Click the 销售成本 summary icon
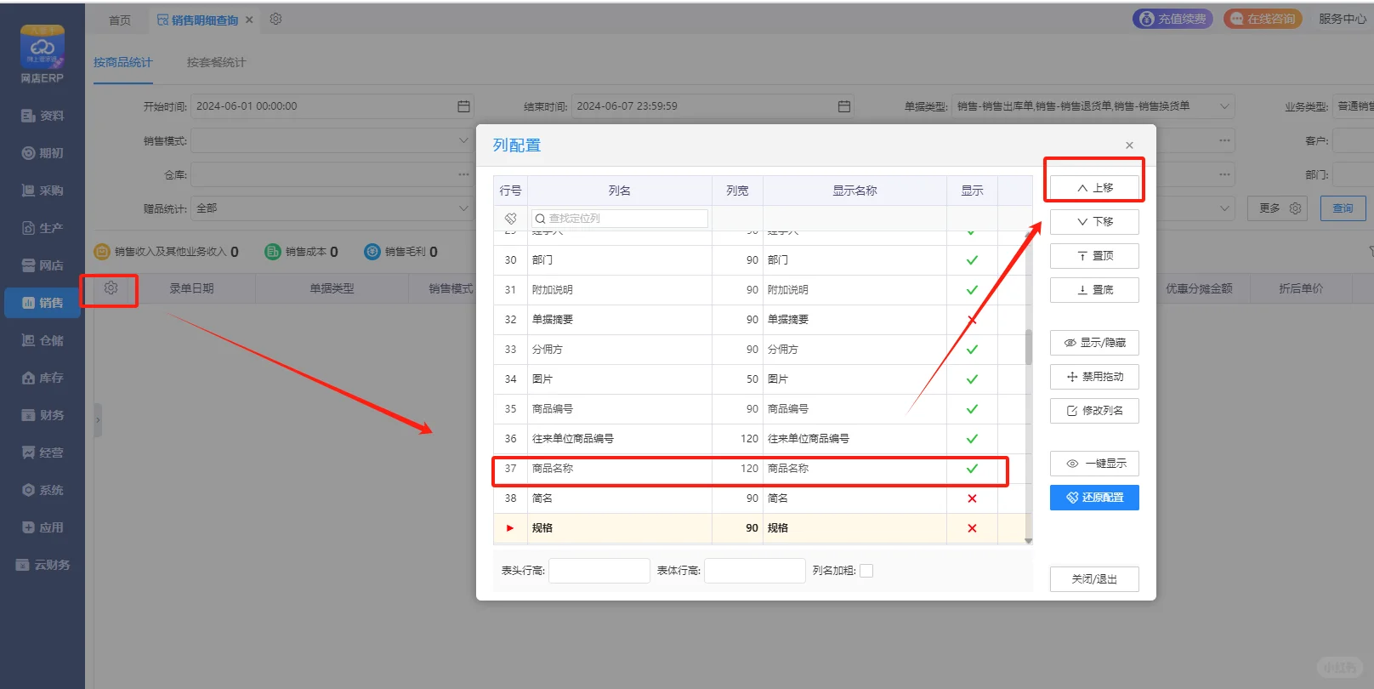The height and width of the screenshot is (689, 1374). (x=273, y=252)
